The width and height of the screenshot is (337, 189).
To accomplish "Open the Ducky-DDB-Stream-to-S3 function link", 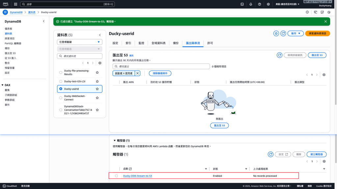I will pos(138,176).
